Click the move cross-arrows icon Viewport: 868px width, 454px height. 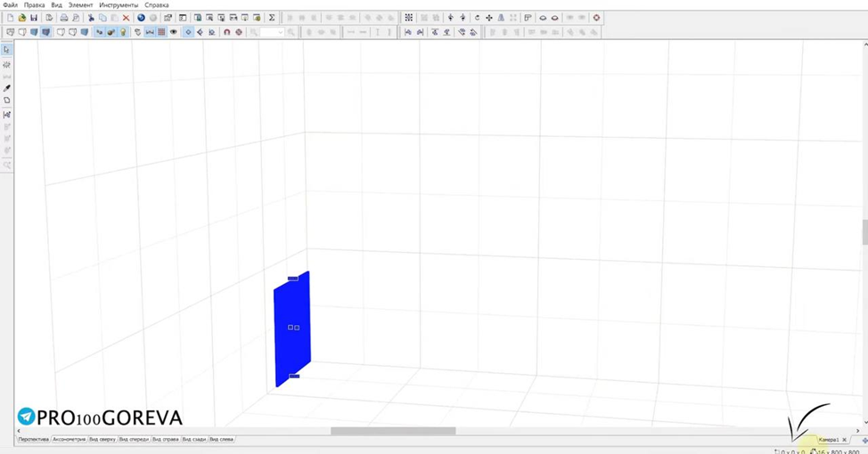click(x=488, y=18)
